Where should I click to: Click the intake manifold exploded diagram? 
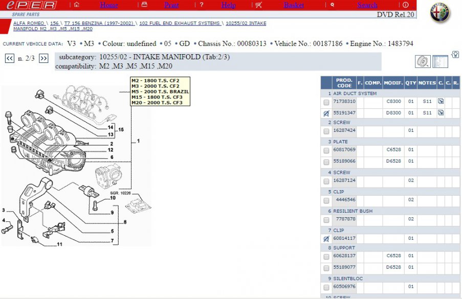click(x=77, y=164)
